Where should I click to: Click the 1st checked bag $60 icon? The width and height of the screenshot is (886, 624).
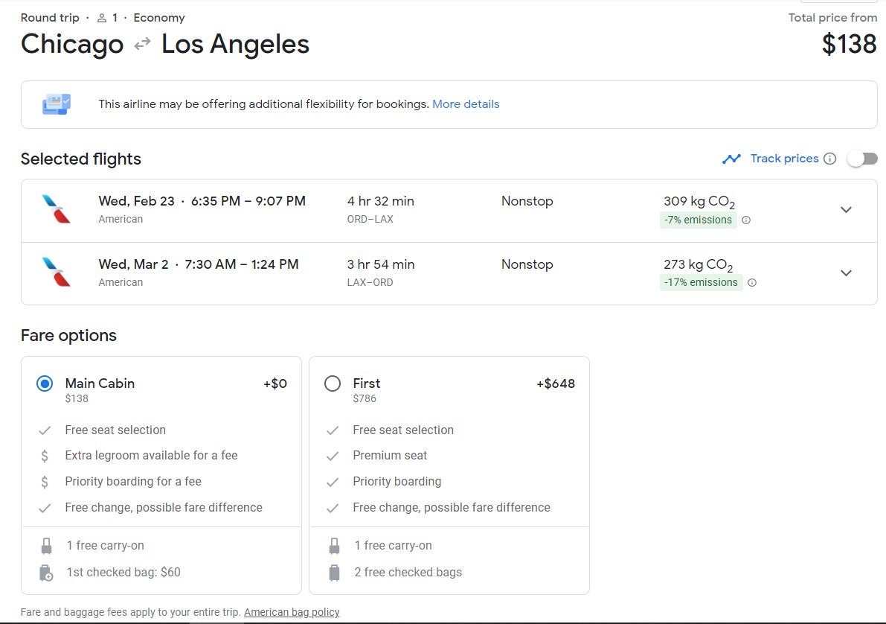point(46,573)
